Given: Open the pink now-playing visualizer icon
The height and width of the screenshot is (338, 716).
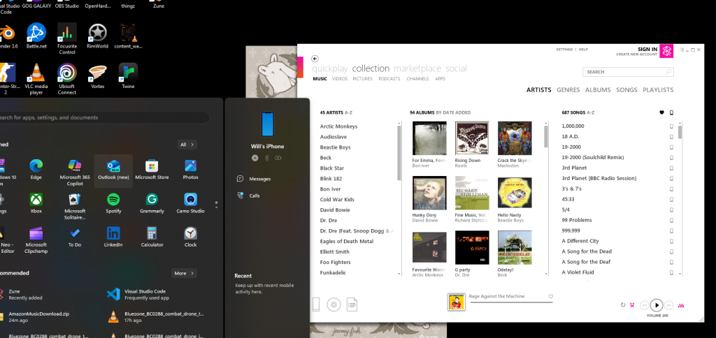Looking at the screenshot, I should tap(681, 305).
